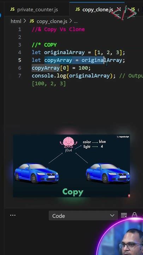This screenshot has height=255, width=143.
Task: Click the Copy cars illustration image
Action: tap(71, 166)
